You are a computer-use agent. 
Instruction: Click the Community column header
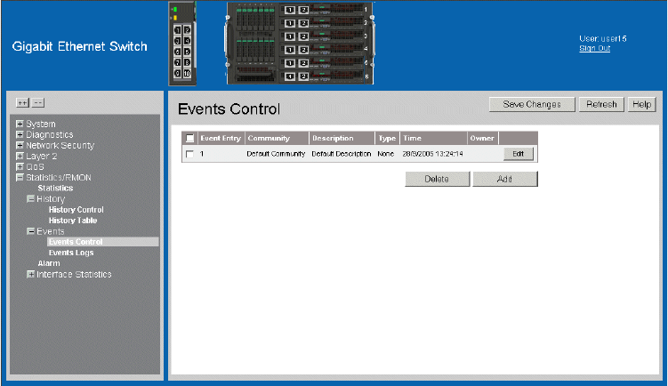pos(277,138)
